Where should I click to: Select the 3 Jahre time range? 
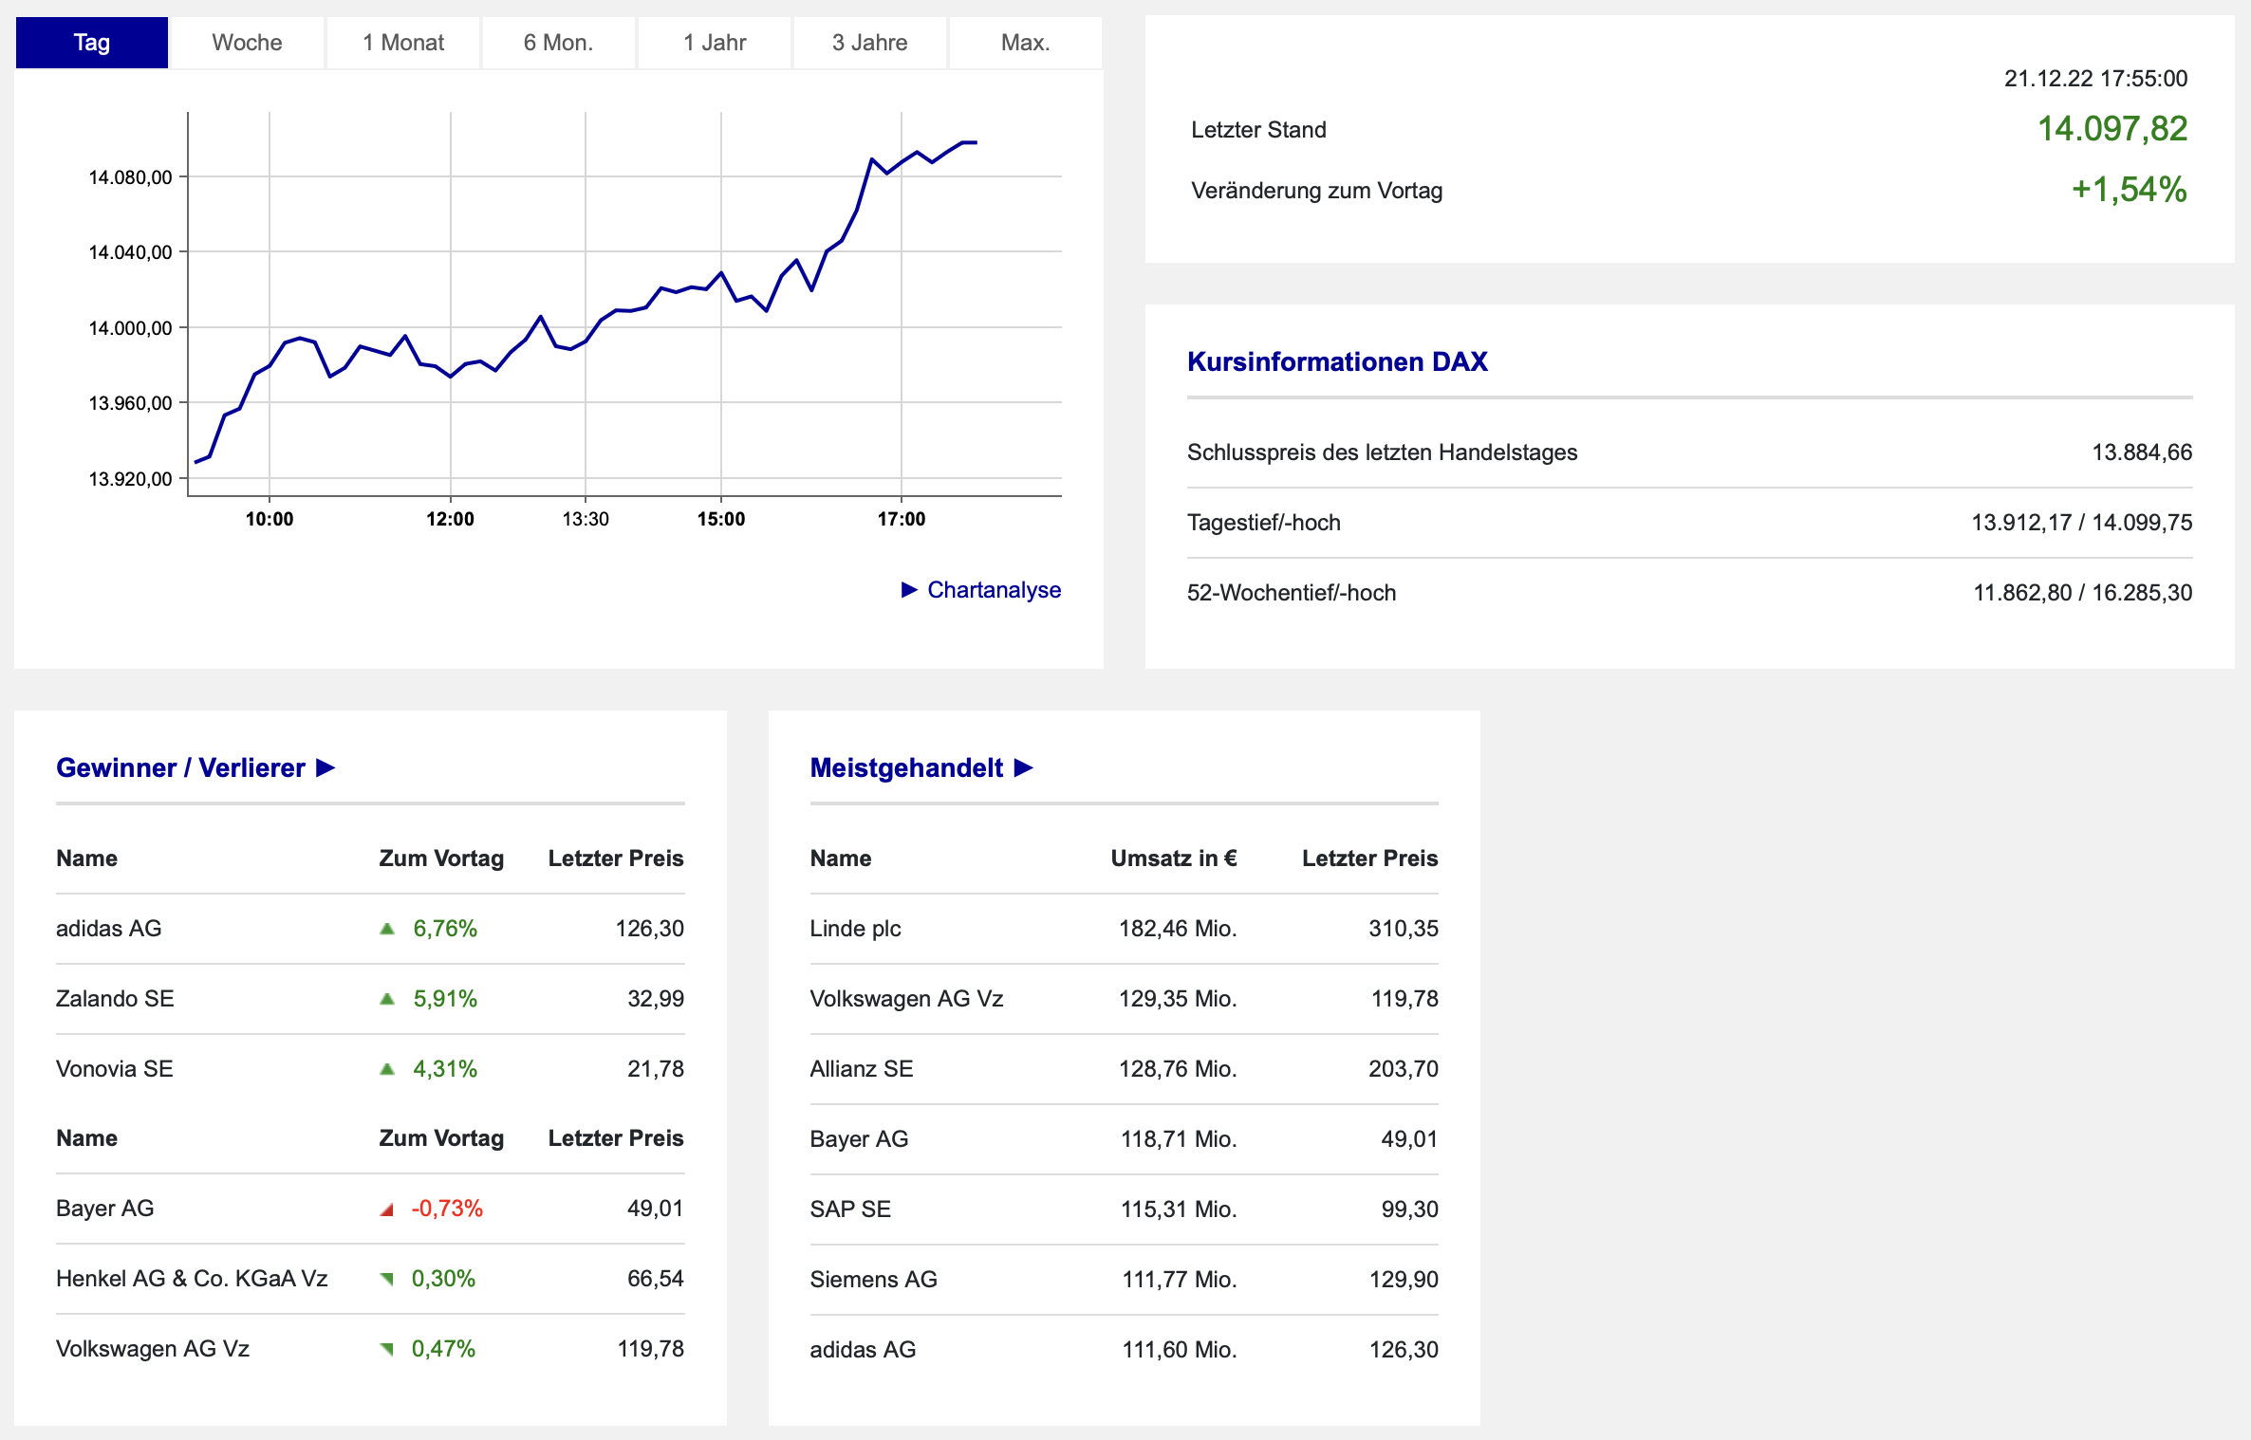click(x=869, y=43)
